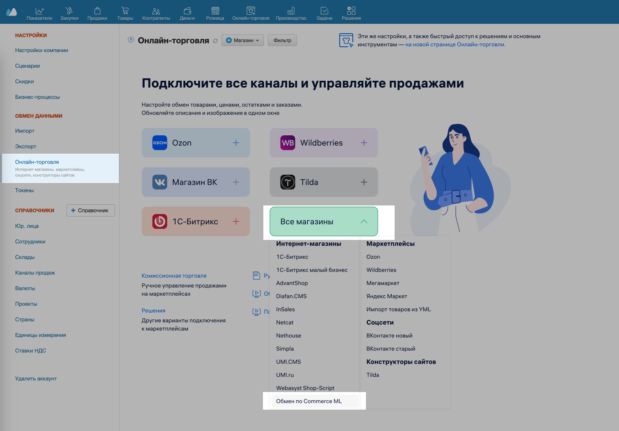Viewport: 619px width, 431px height.
Task: Open the Закупки section icon
Action: (69, 11)
